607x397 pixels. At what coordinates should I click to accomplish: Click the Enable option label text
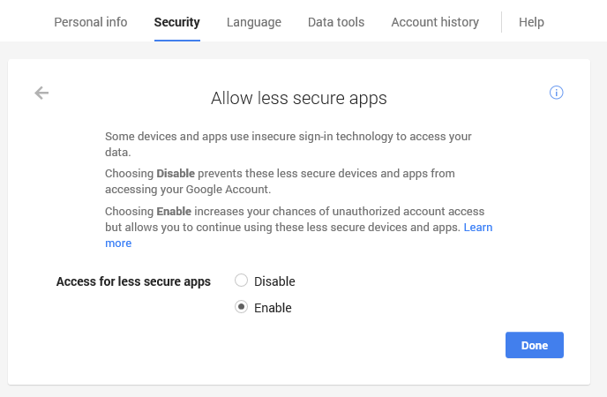click(x=273, y=308)
